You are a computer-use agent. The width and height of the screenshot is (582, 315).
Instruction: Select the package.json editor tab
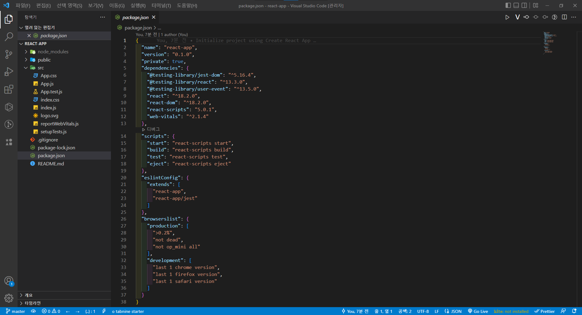point(135,17)
